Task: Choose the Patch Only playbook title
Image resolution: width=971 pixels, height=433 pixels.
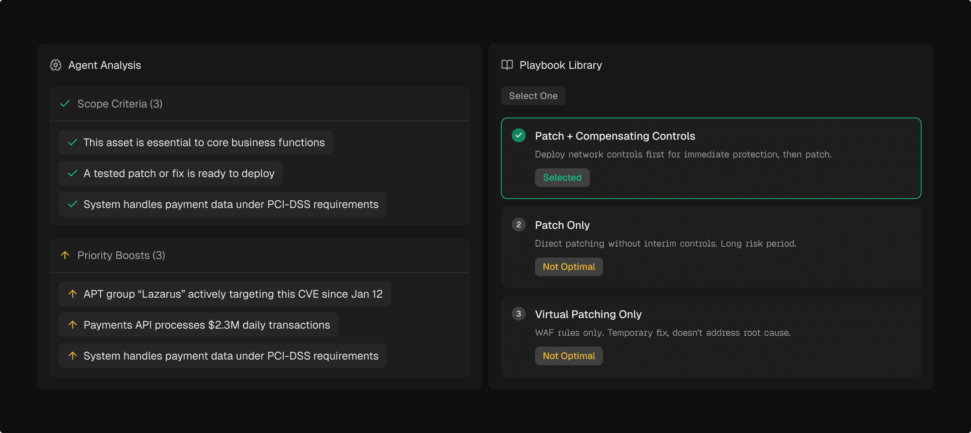Action: coord(562,225)
